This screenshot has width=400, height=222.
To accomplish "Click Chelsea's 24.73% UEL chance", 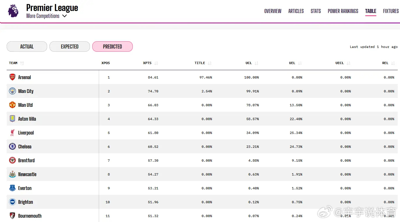I will pyautogui.click(x=296, y=147).
